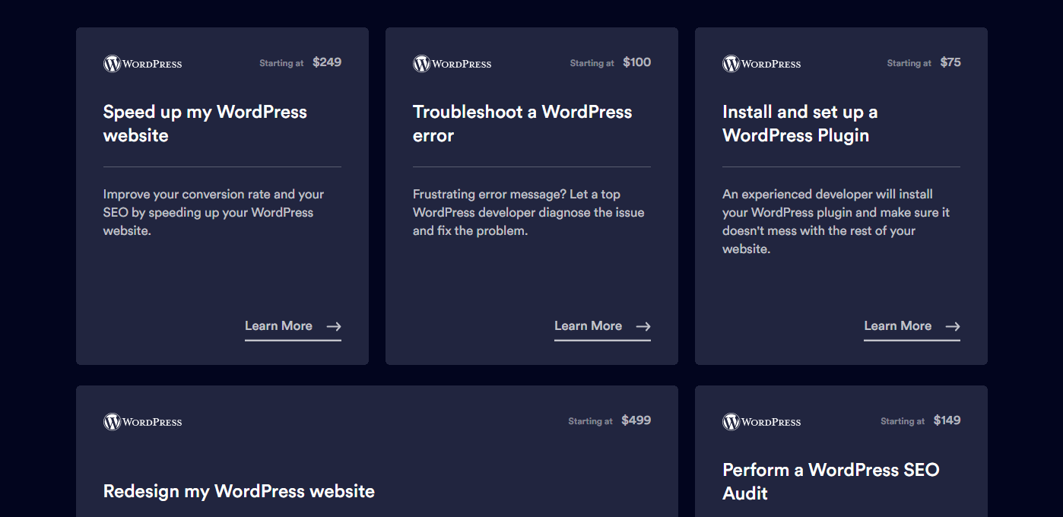Click the WordPress logo on the Install Plugin card

coord(762,64)
